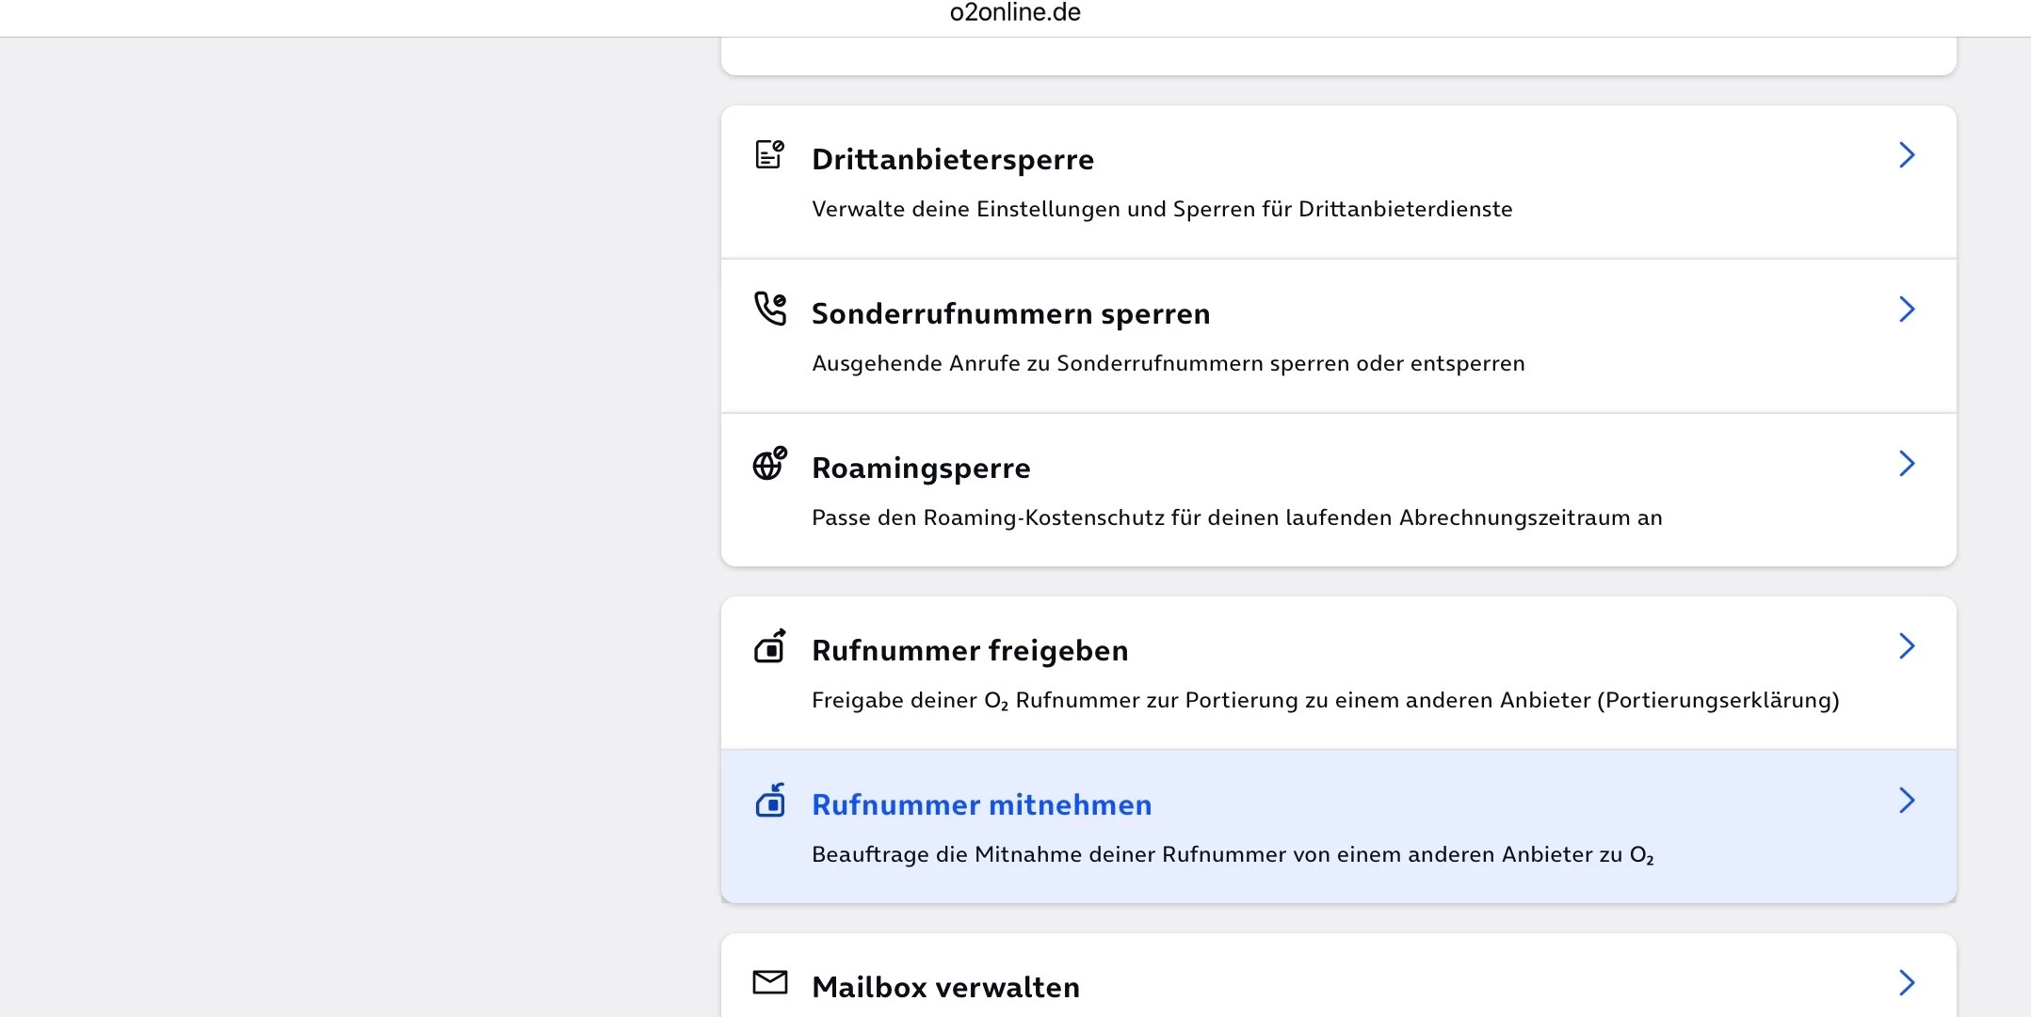Open the Mailbox verwalten heading
Screen dimensions: 2031x1017
945,987
